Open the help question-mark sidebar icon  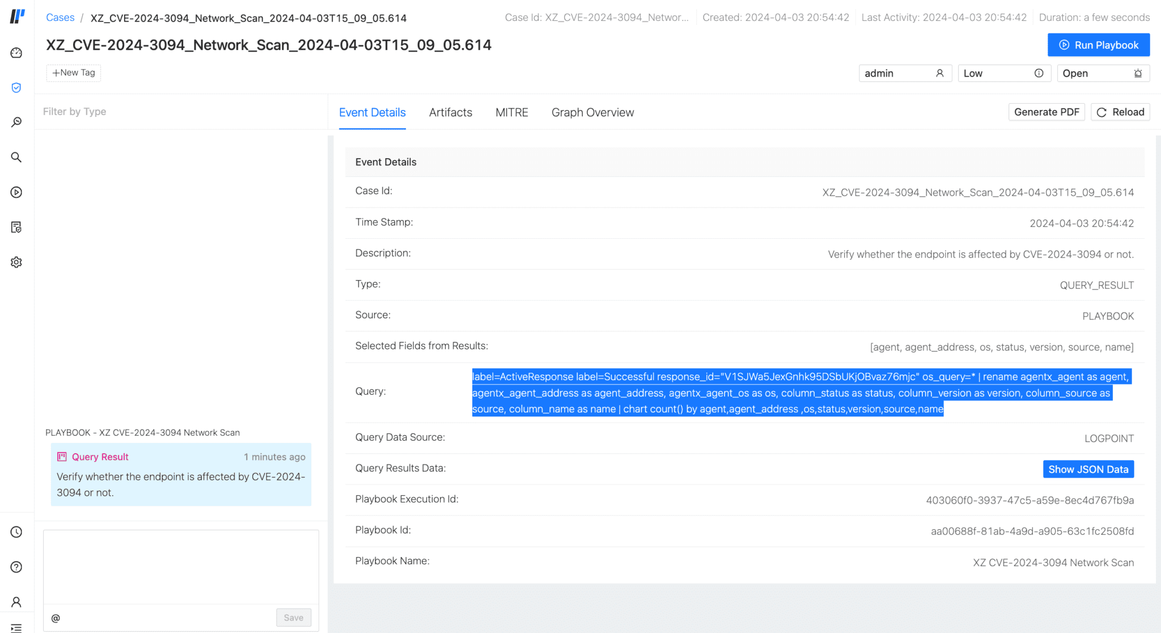pos(16,567)
